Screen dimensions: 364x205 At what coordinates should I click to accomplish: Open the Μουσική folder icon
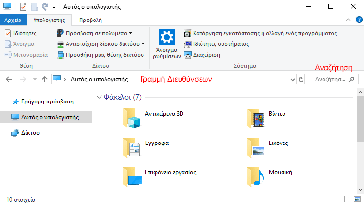coord(256,177)
